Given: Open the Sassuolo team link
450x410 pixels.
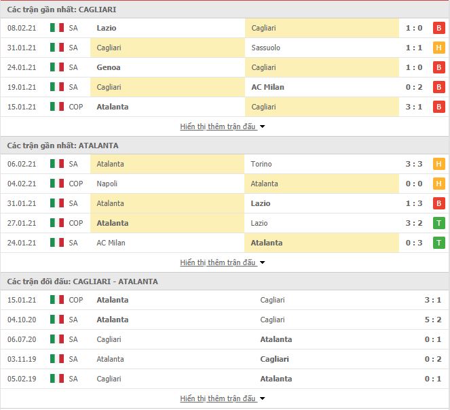Looking at the screenshot, I should tap(266, 48).
